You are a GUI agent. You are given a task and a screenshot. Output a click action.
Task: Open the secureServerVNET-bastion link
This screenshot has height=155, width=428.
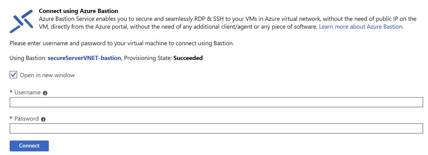tap(84, 58)
